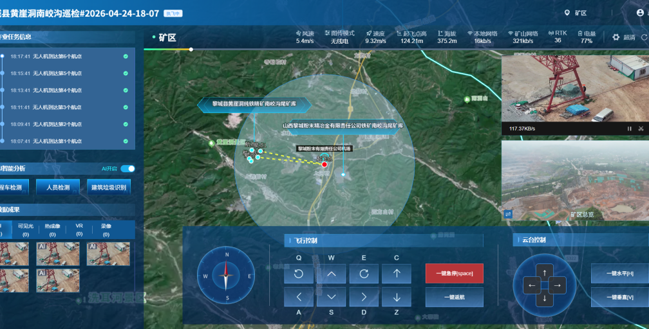Click red drone position marker on map
Screen dimensions: 649x329
[324, 164]
